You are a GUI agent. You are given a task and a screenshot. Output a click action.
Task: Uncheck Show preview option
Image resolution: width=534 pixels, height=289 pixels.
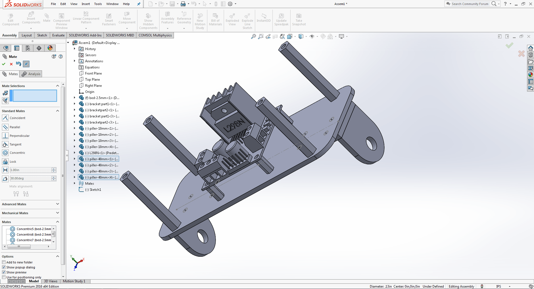click(x=4, y=272)
